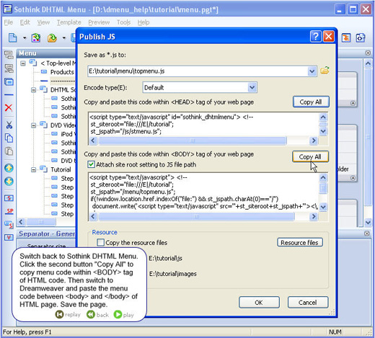Click the replay tutorial control
375x338 pixels.
(68, 314)
